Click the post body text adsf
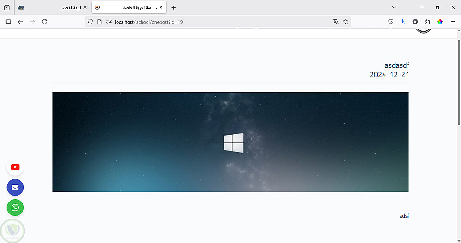Image resolution: width=461 pixels, height=243 pixels. (x=404, y=216)
